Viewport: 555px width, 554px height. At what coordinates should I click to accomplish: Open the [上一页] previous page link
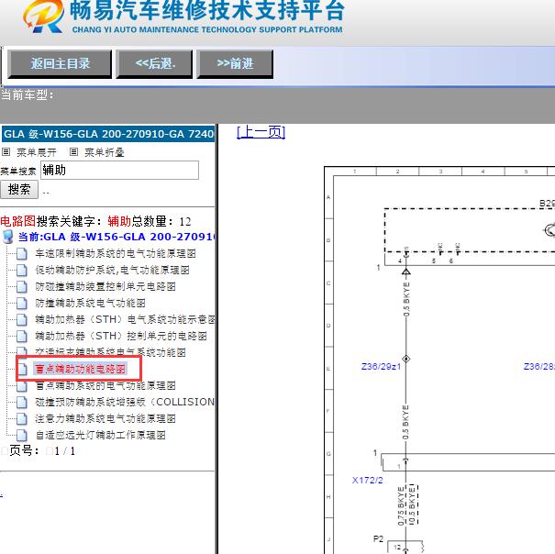point(261,132)
